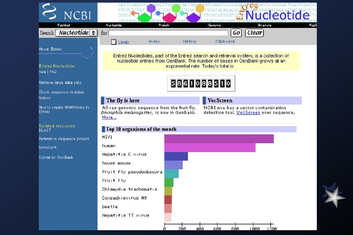Open the FAQ link in sidebar

[x=53, y=72]
